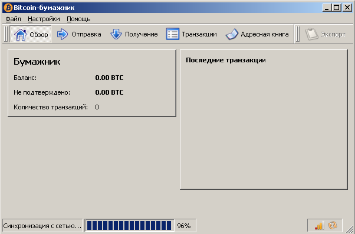Click the Не подтверждено 0.00 BTC value

109,92
